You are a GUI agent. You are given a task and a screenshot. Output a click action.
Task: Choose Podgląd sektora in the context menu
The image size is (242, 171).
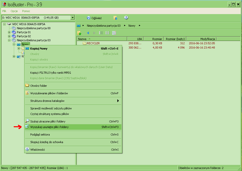(73, 135)
